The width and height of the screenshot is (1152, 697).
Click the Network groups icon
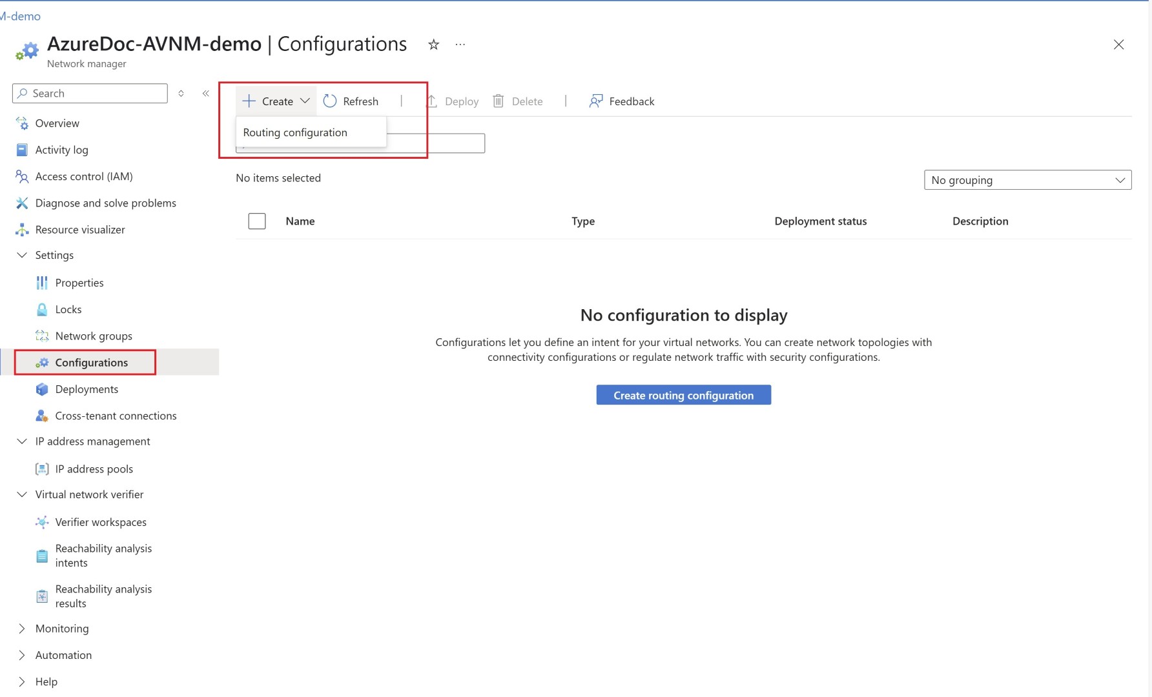(x=42, y=336)
